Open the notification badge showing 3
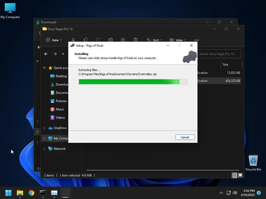Viewport: 266px width, 199px height. tap(259, 193)
